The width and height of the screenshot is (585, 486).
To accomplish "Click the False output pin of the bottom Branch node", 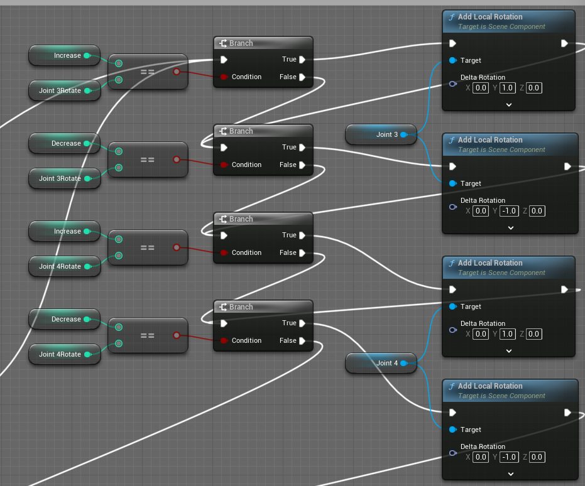I will pos(302,341).
